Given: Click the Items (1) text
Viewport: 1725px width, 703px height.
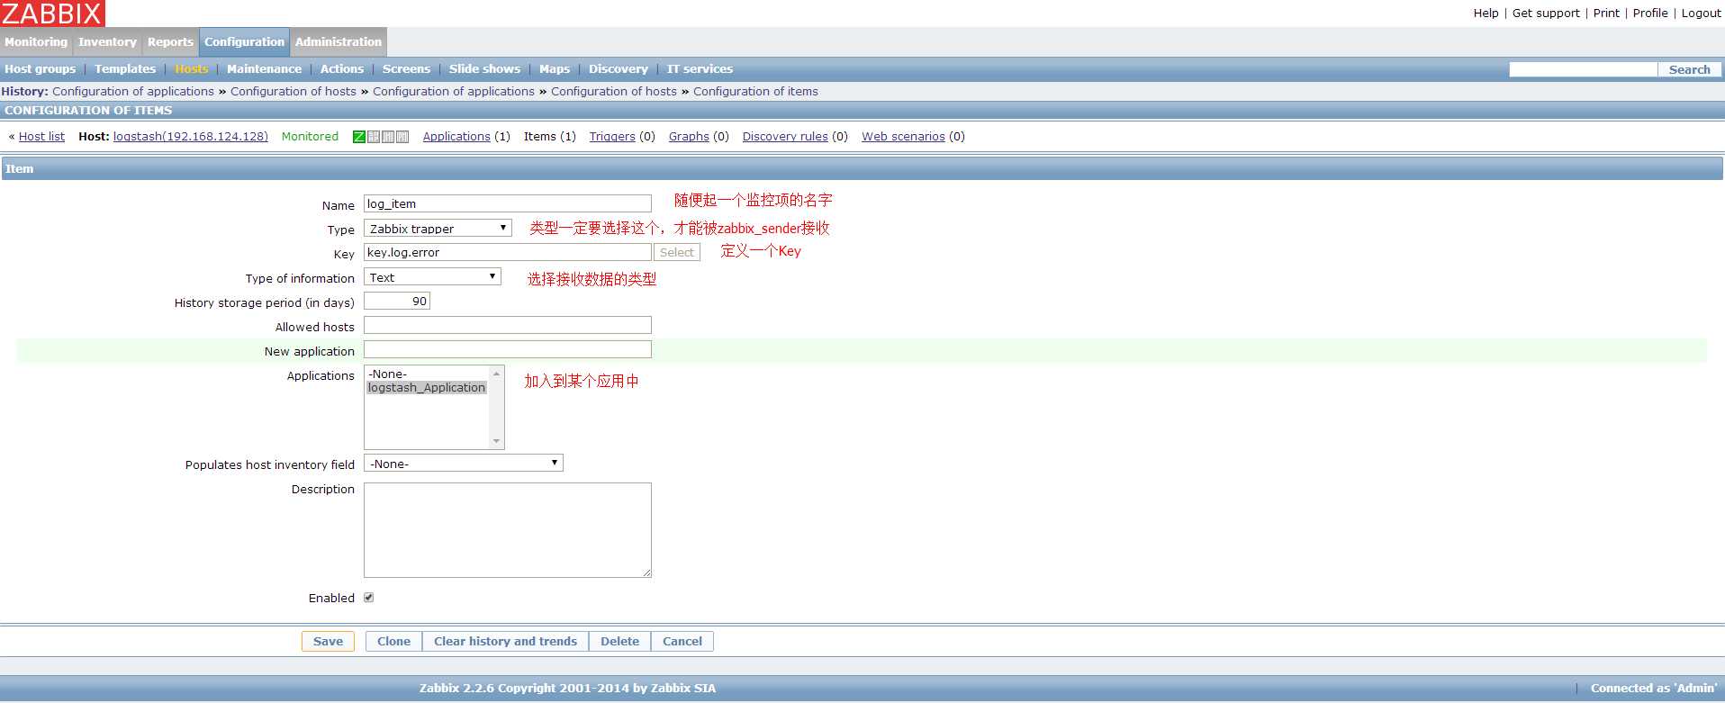Looking at the screenshot, I should click(x=550, y=137).
